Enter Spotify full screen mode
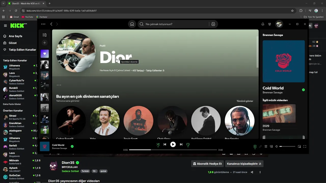The height and width of the screenshot is (183, 326). (305, 146)
